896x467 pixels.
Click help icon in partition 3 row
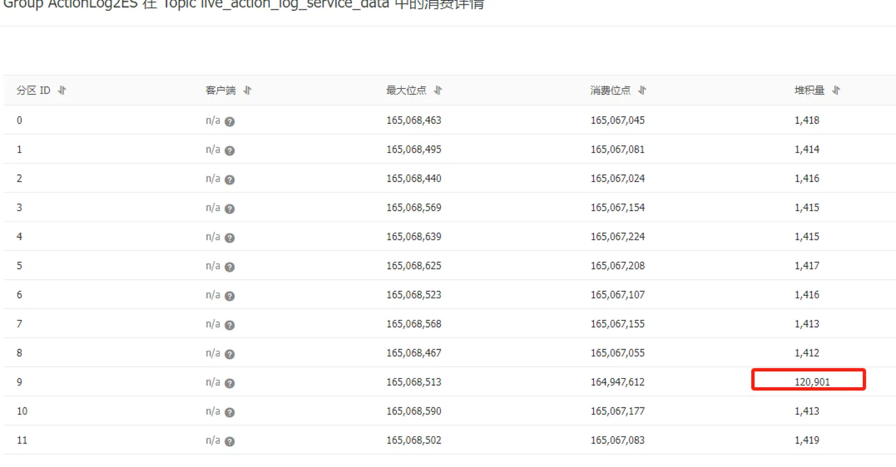point(230,209)
